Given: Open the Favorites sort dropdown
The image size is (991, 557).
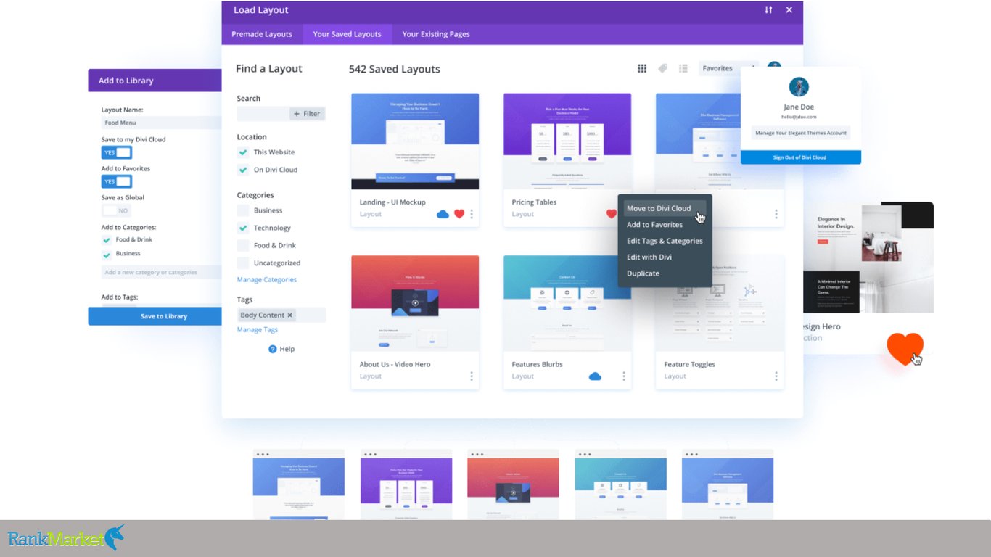Looking at the screenshot, I should click(x=728, y=68).
